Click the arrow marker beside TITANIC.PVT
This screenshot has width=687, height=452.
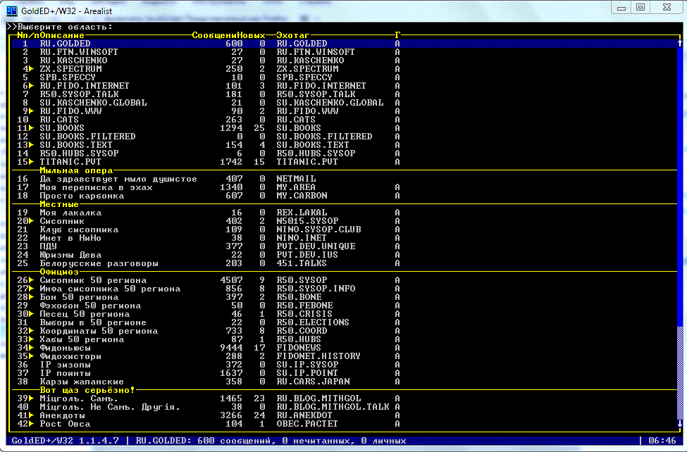tap(31, 162)
